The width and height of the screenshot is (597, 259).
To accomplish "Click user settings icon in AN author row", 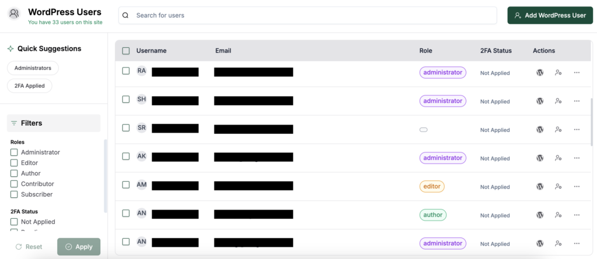I will (x=558, y=215).
